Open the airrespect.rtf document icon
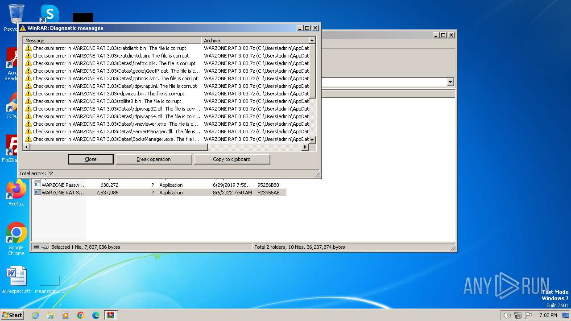571x321 pixels. pos(16,276)
